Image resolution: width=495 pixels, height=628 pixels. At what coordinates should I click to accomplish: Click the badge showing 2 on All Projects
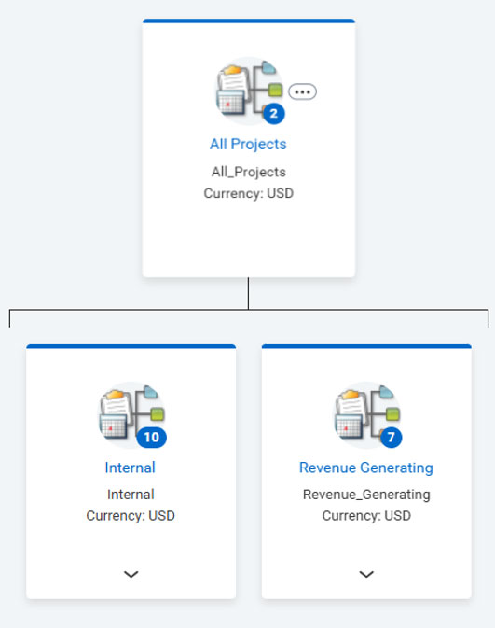click(x=274, y=114)
